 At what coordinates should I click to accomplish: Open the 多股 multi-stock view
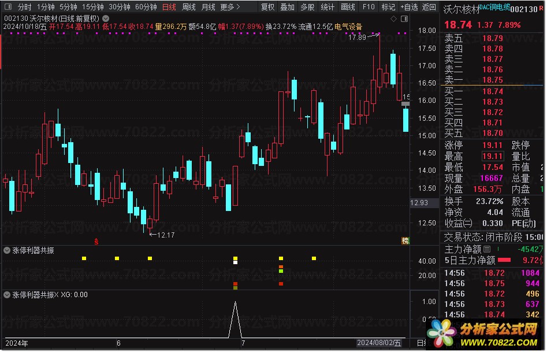[x=308, y=6]
